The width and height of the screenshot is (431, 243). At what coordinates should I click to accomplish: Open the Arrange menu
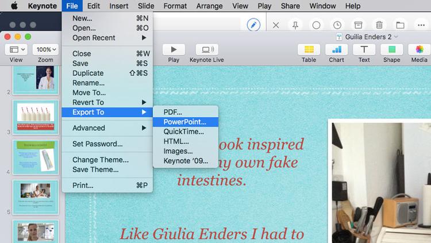point(209,6)
